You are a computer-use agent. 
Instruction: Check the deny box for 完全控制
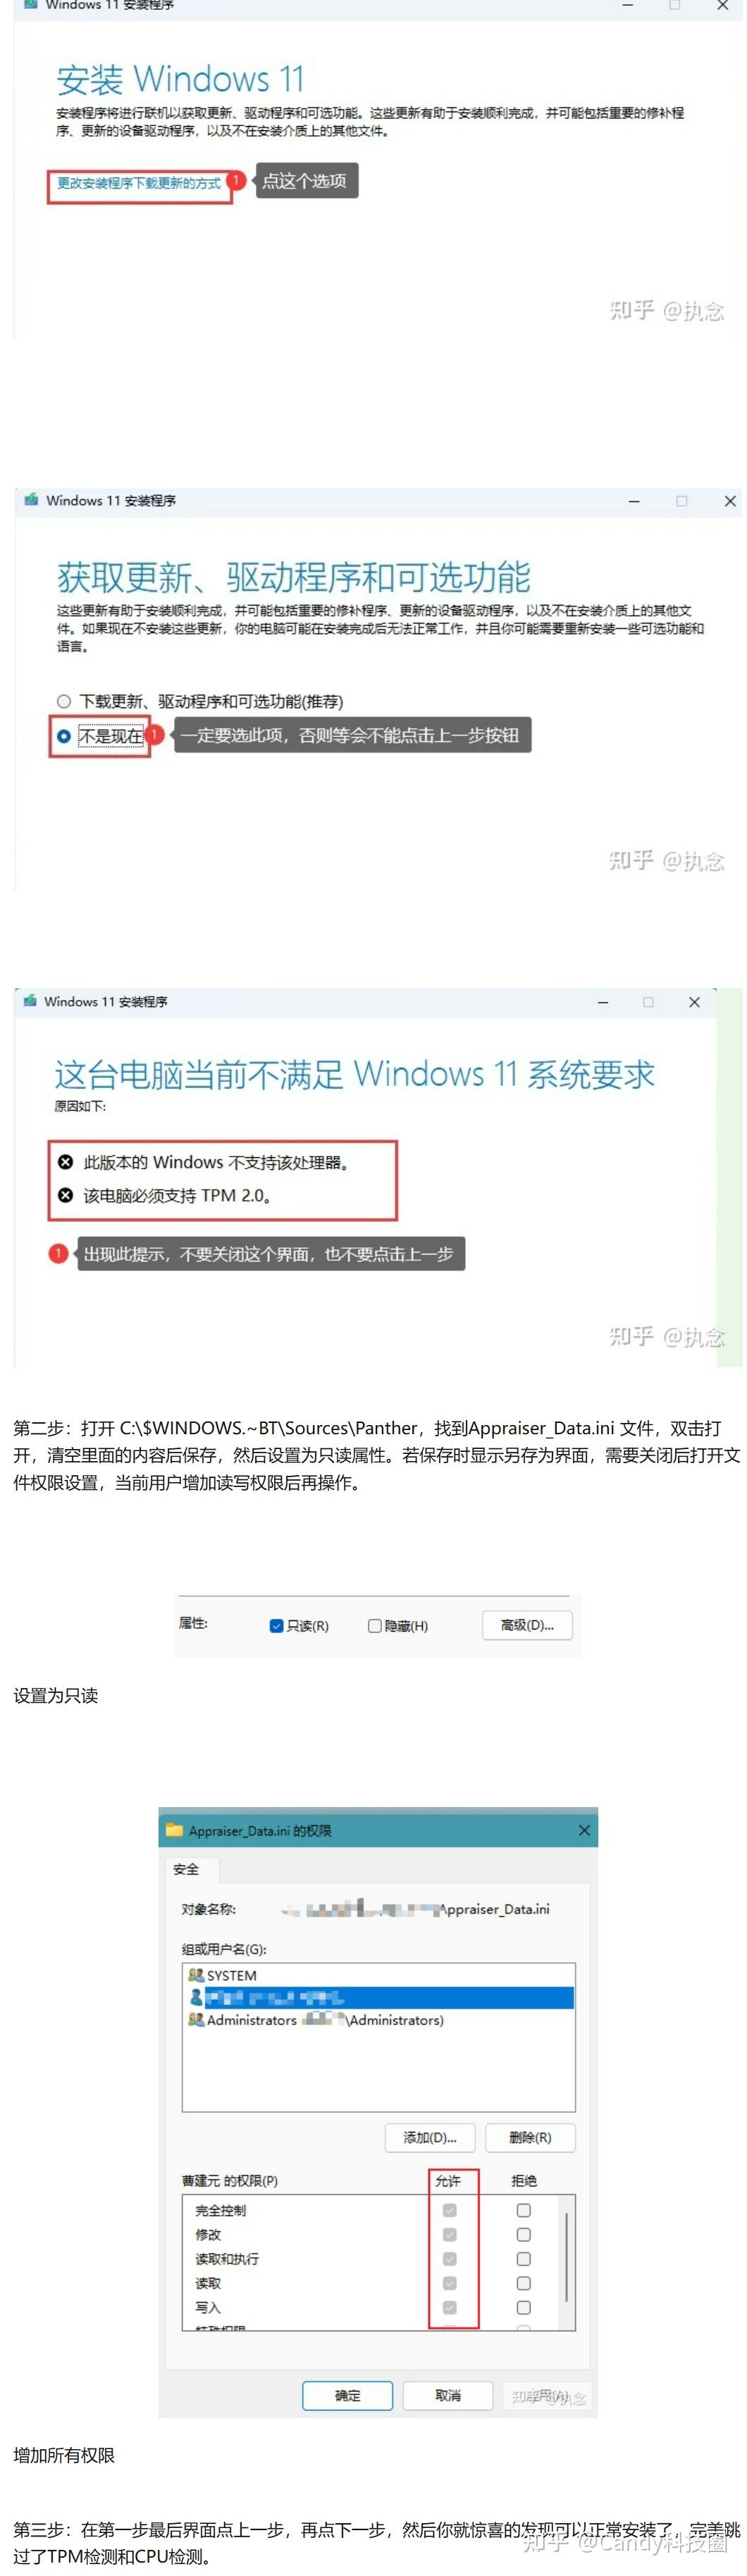tap(523, 2210)
